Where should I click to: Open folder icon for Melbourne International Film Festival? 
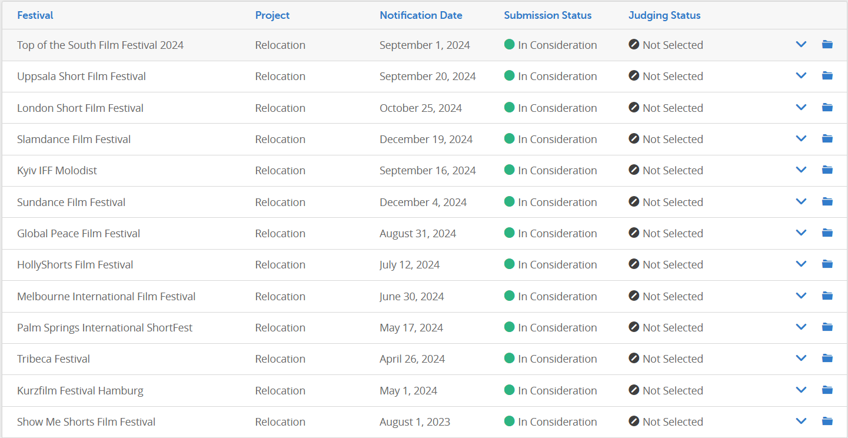pos(827,296)
